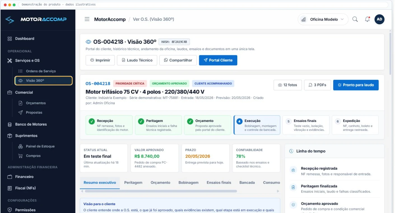Select step 4 Execução card

click(257, 125)
